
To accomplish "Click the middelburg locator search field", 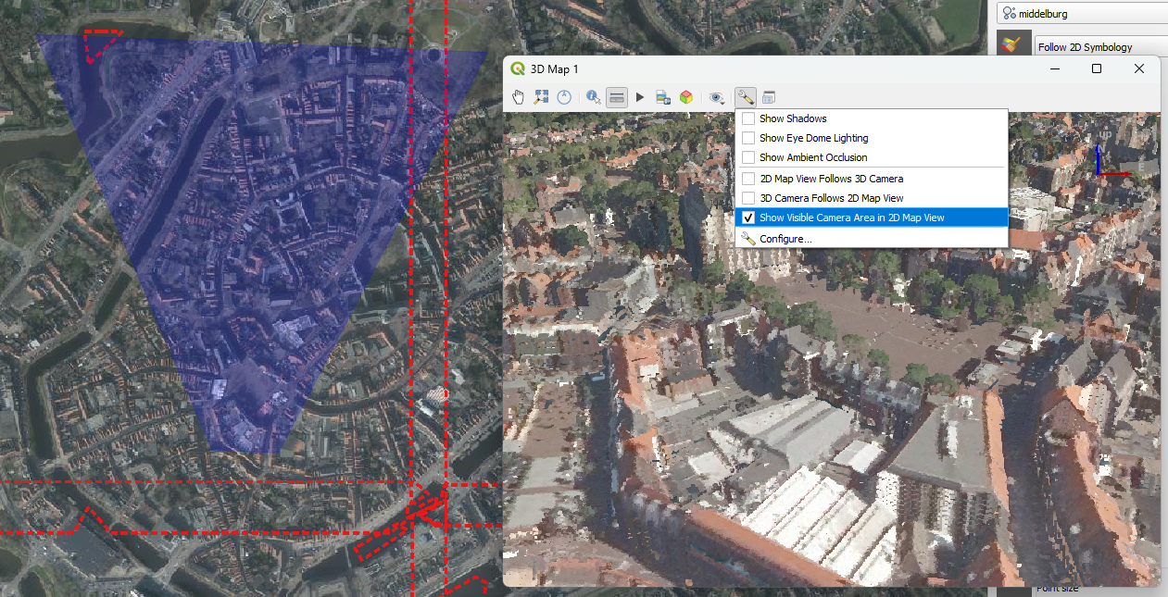I will (x=1085, y=13).
